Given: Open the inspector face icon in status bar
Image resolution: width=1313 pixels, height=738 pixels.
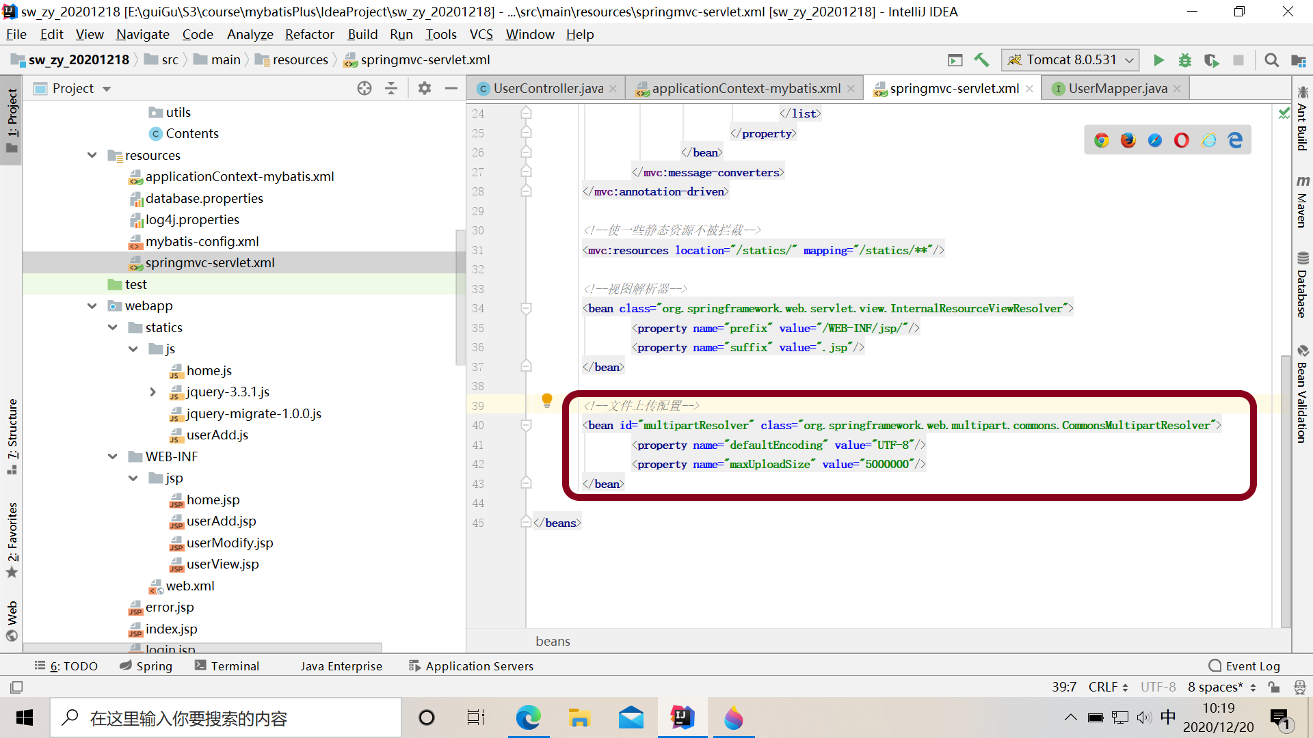Looking at the screenshot, I should (x=1300, y=687).
